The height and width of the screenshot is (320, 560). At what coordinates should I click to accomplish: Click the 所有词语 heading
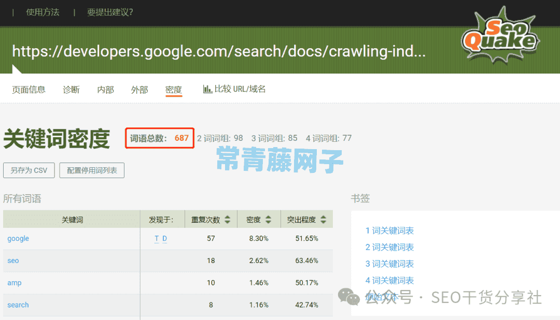tap(22, 199)
